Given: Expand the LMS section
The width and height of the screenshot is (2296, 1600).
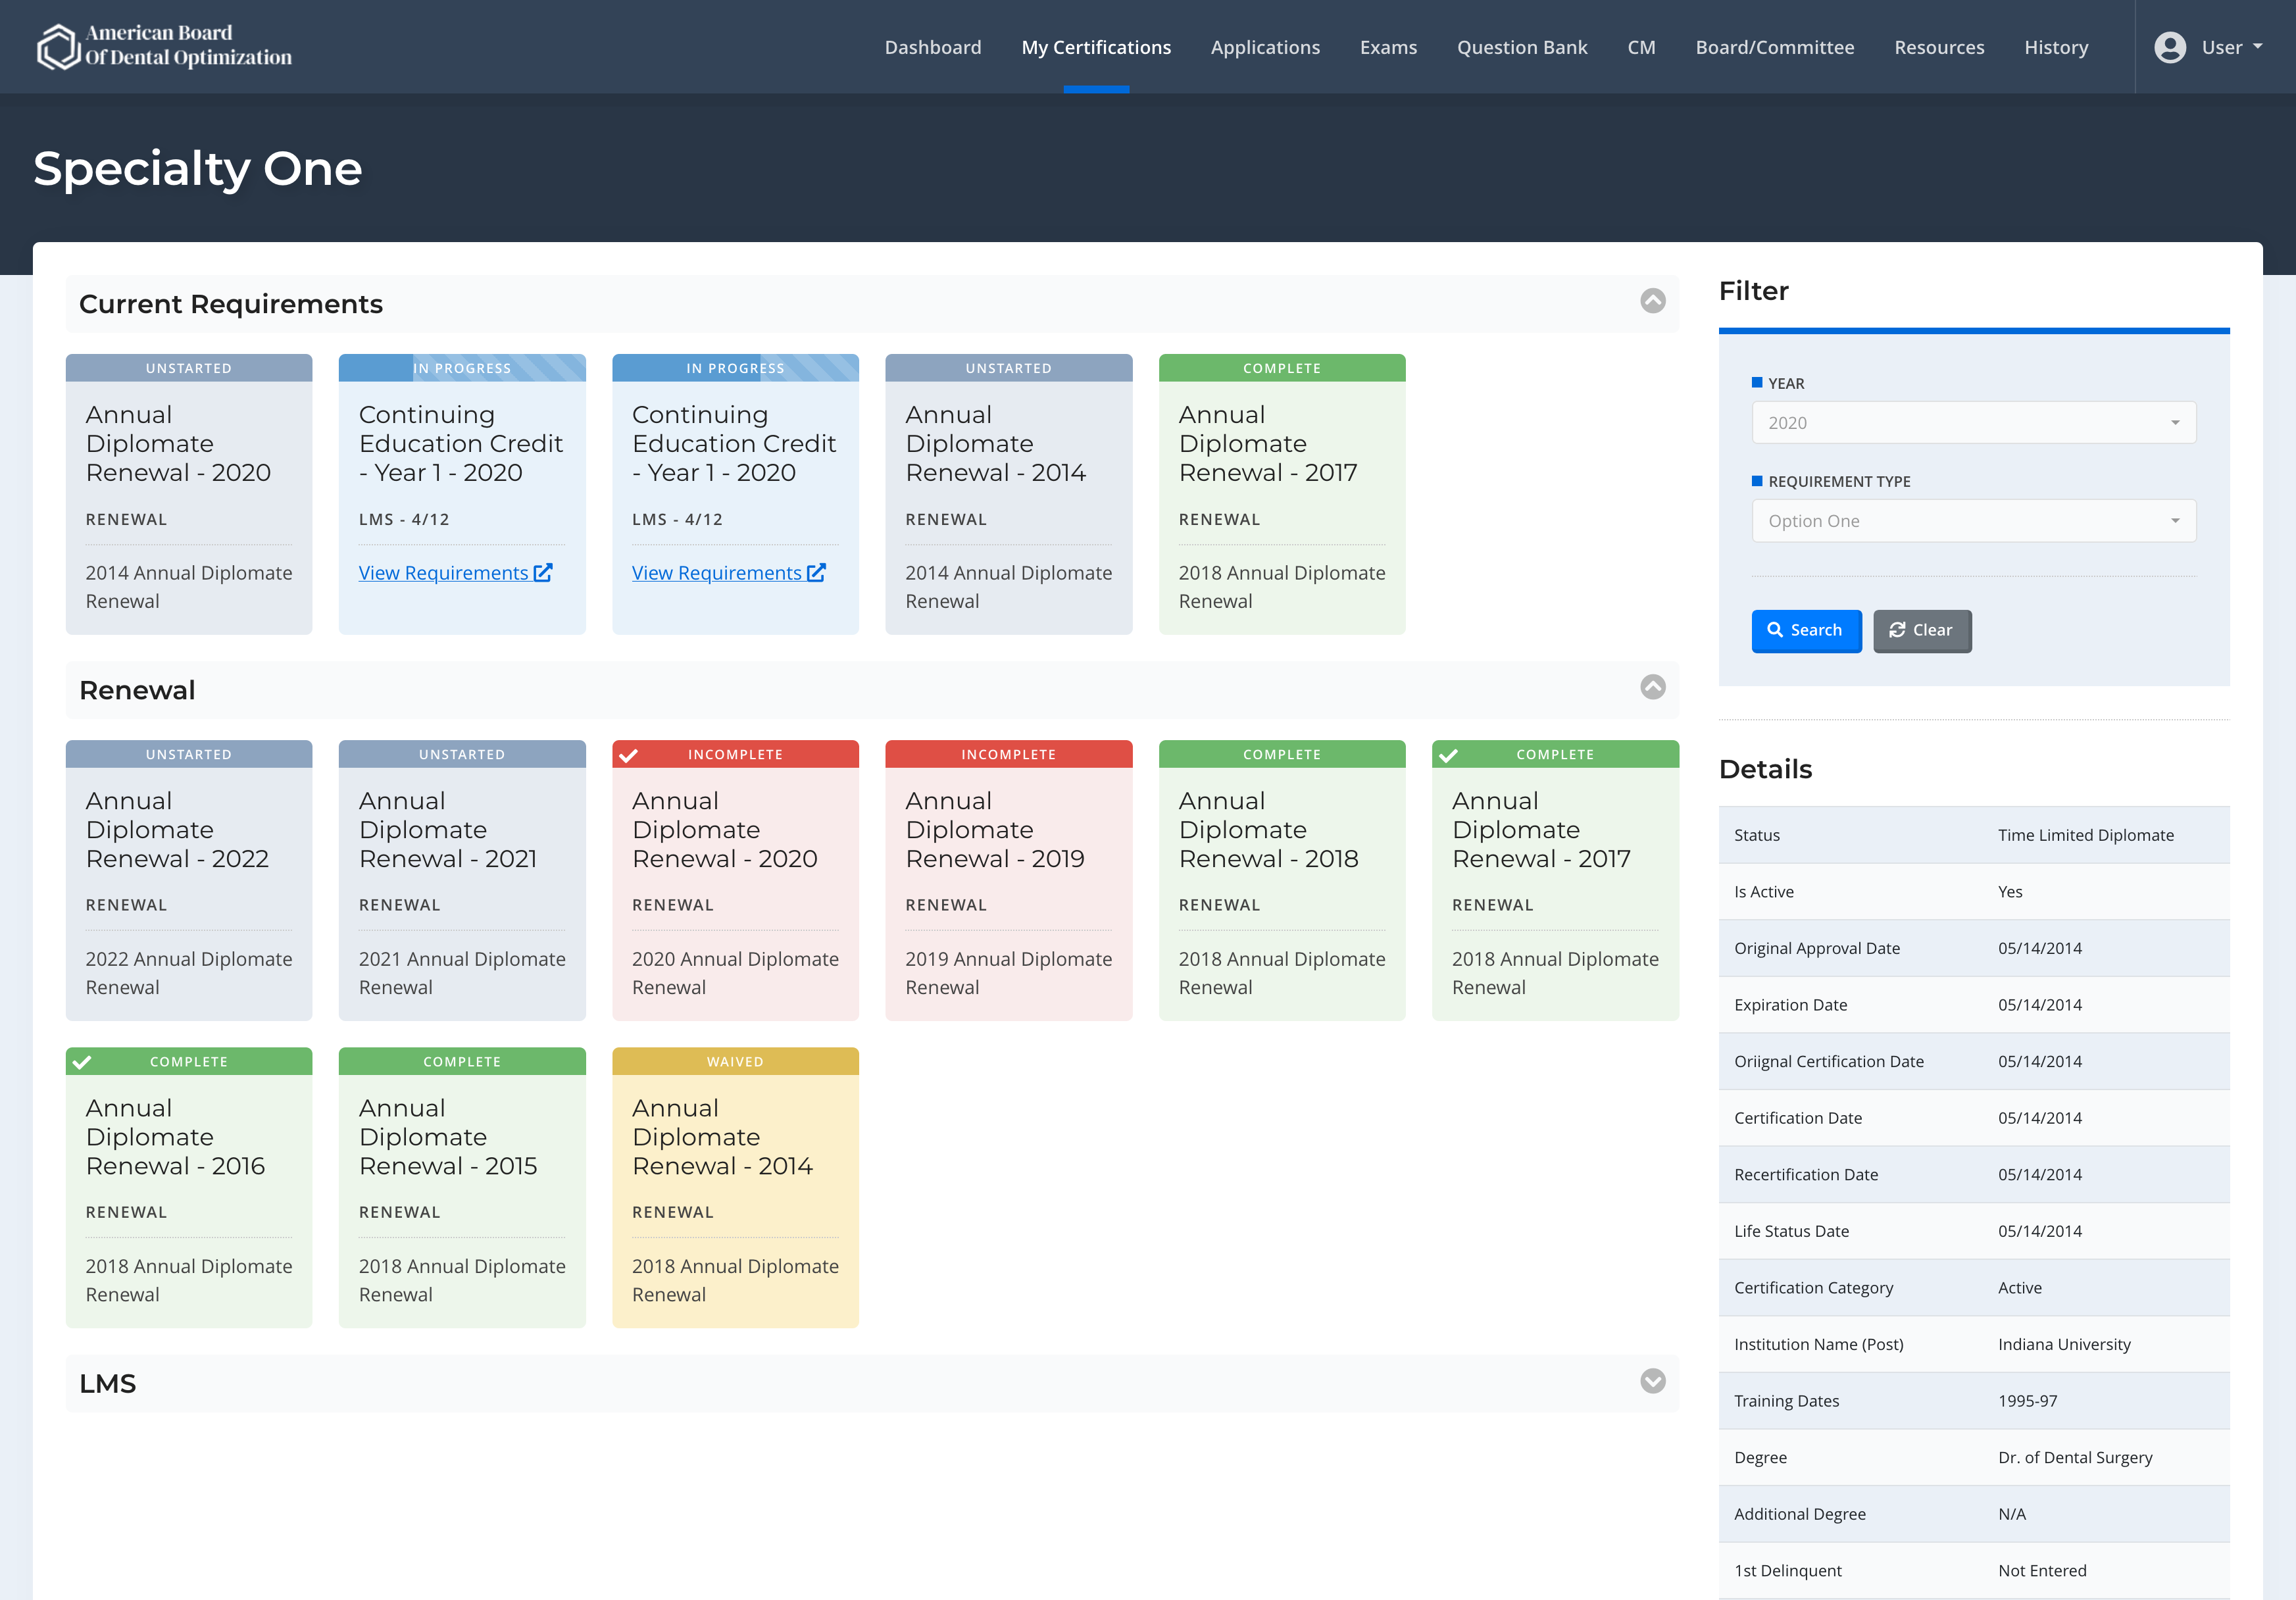Looking at the screenshot, I should coord(1652,1381).
